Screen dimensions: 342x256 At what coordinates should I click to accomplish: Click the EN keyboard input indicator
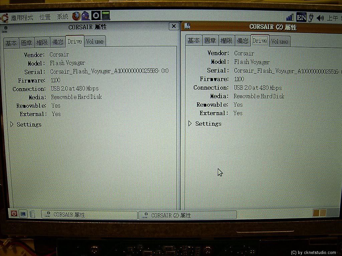click(301, 17)
